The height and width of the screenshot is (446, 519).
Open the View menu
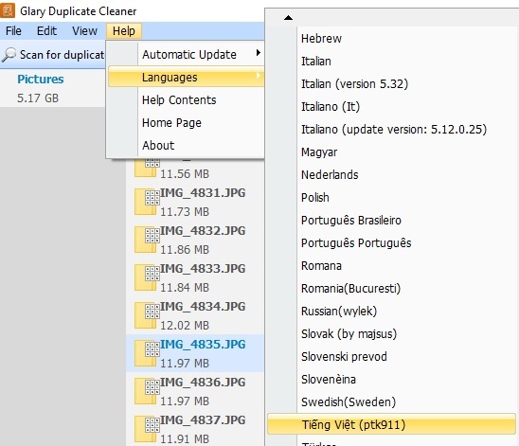point(84,31)
